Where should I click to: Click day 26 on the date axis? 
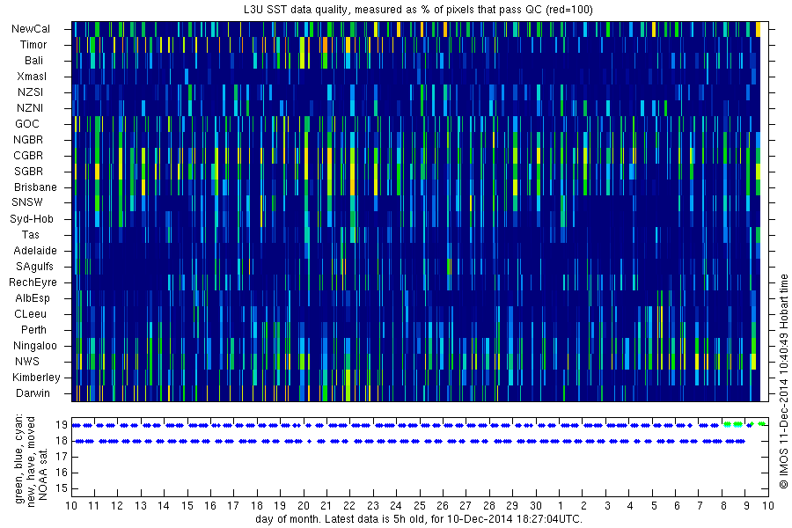443,506
